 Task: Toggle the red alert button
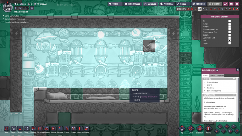click(x=32, y=8)
